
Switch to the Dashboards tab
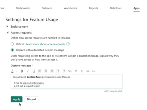pos(23,8)
